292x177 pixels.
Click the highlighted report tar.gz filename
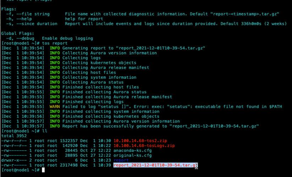[x=155, y=165]
